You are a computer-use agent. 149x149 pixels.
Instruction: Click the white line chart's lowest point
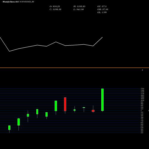point(10,51)
